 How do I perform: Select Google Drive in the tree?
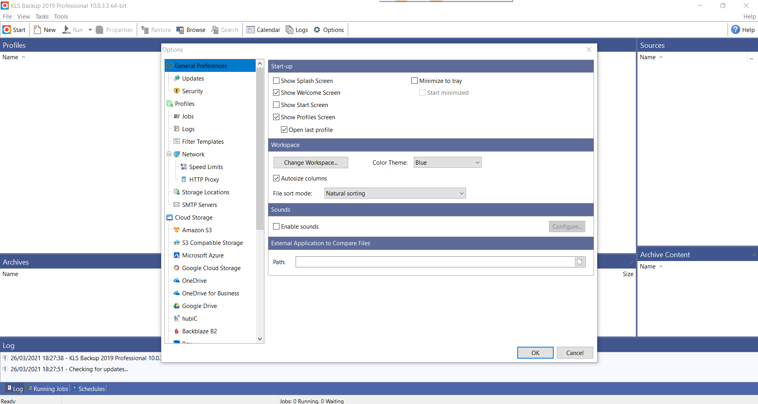click(x=199, y=306)
